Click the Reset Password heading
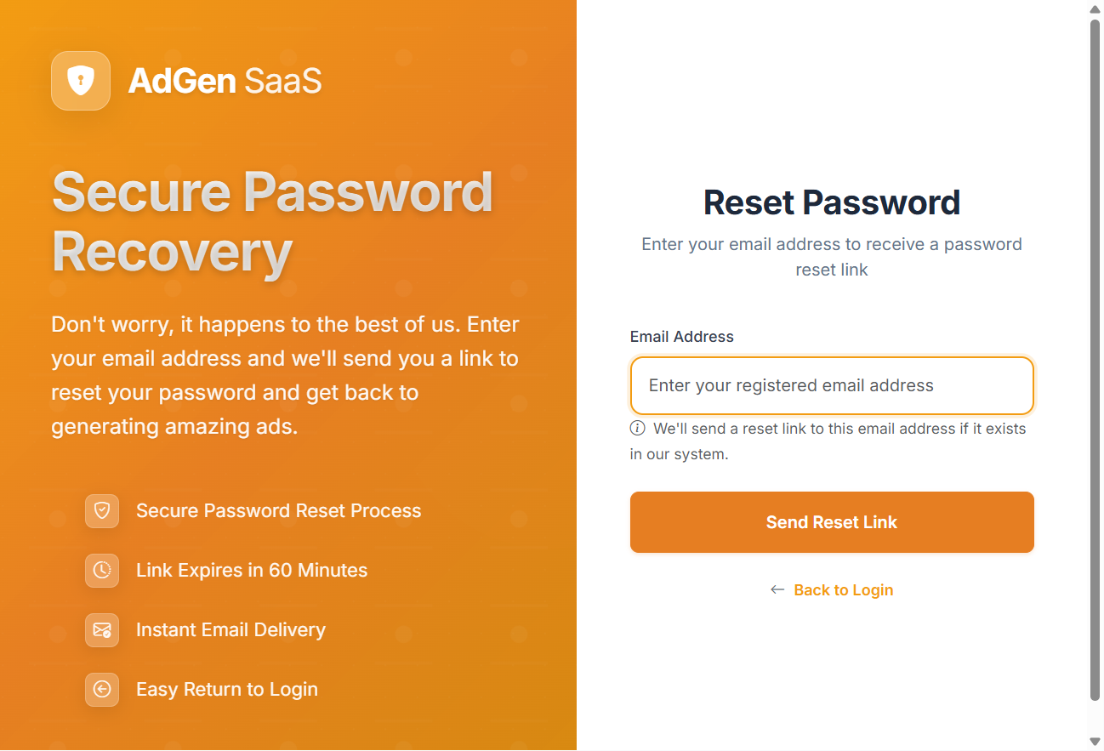The width and height of the screenshot is (1104, 751). pyautogui.click(x=832, y=202)
